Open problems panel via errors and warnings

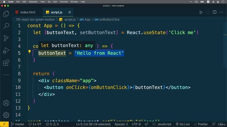[52, 124]
